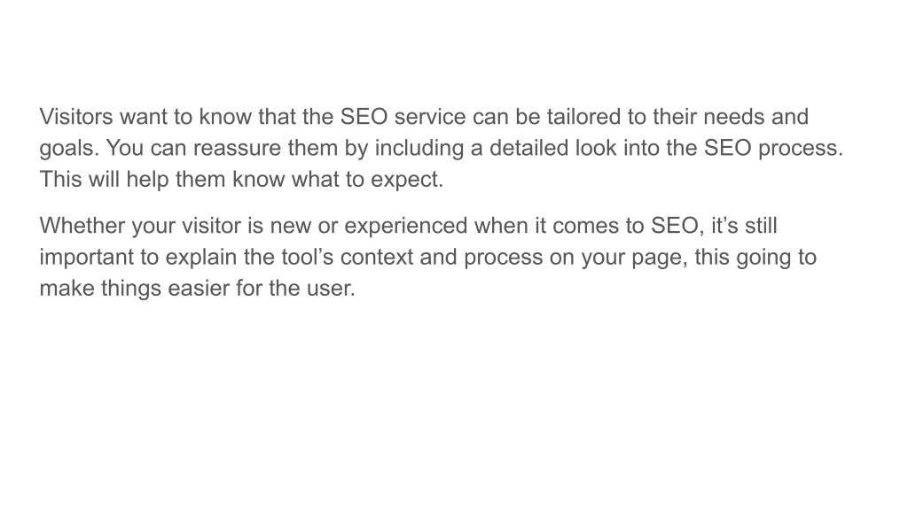Click the word "important"
This screenshot has height=510, width=908.
pyautogui.click(x=86, y=258)
